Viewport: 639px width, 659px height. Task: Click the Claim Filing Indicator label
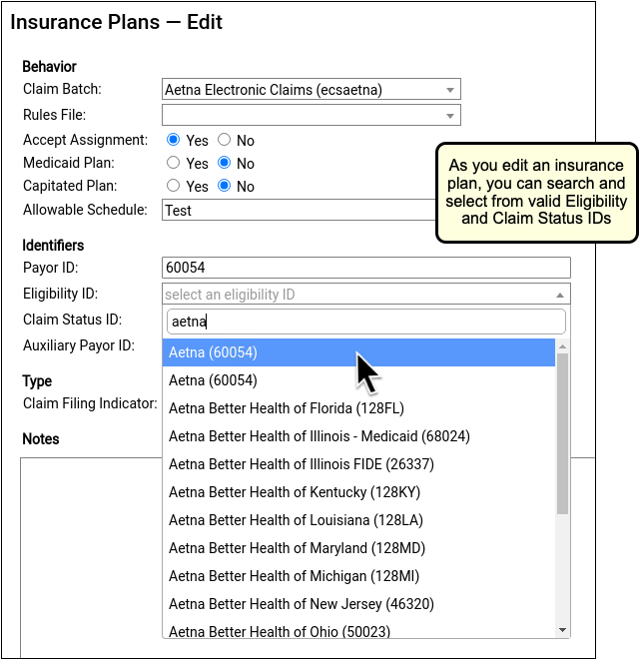90,403
